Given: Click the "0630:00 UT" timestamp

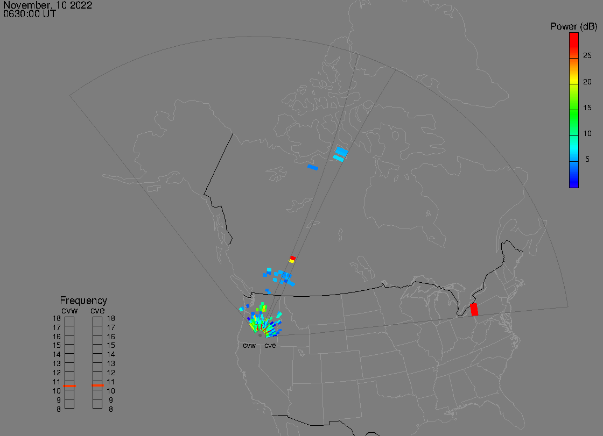Looking at the screenshot, I should click(30, 14).
